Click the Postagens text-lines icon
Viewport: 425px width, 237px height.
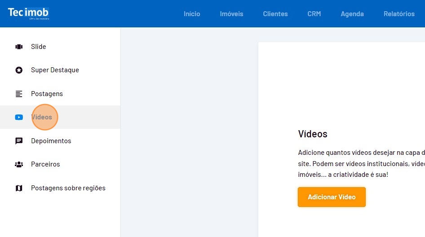coord(19,94)
